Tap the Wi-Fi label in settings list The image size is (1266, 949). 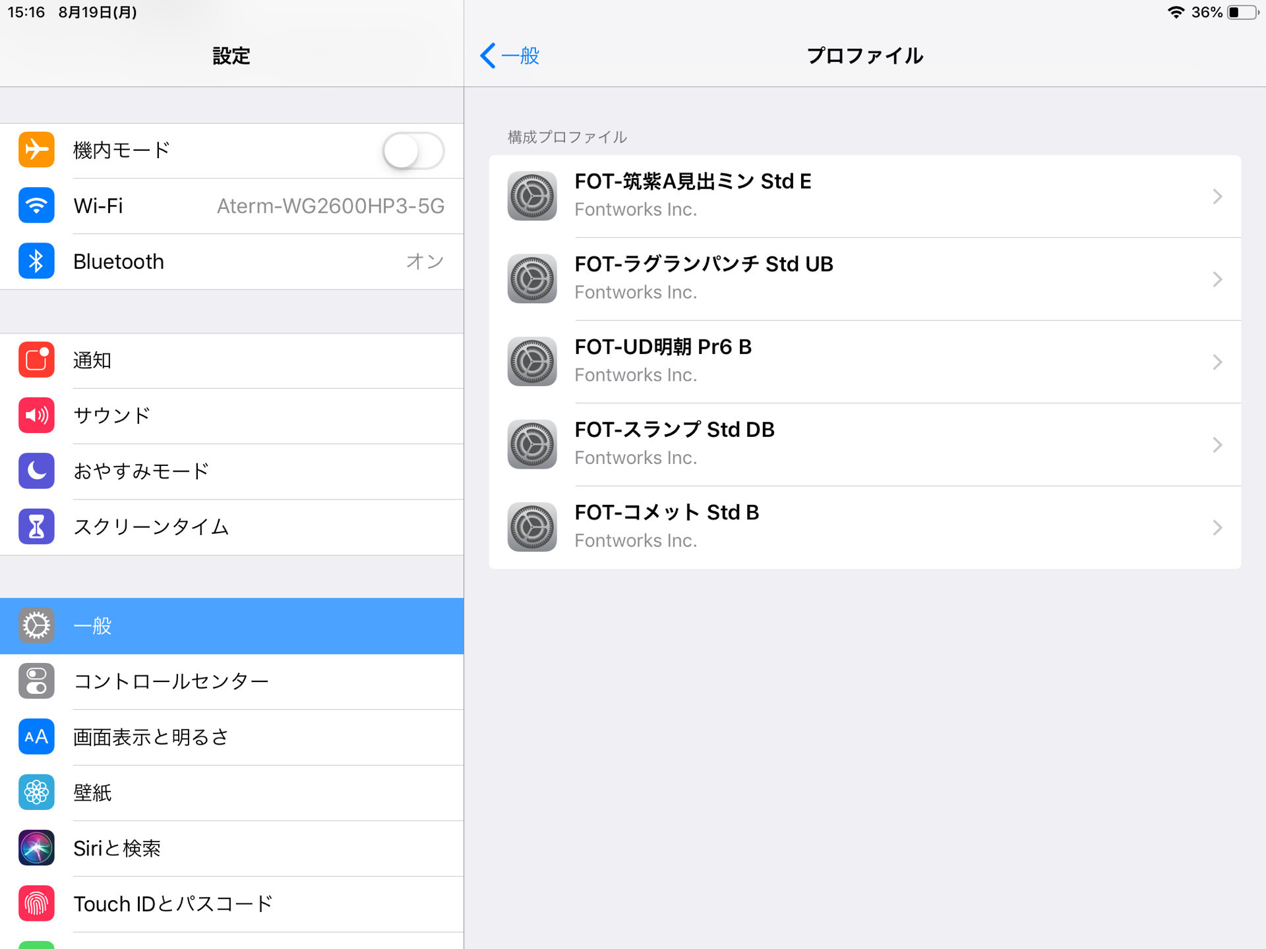[x=98, y=206]
